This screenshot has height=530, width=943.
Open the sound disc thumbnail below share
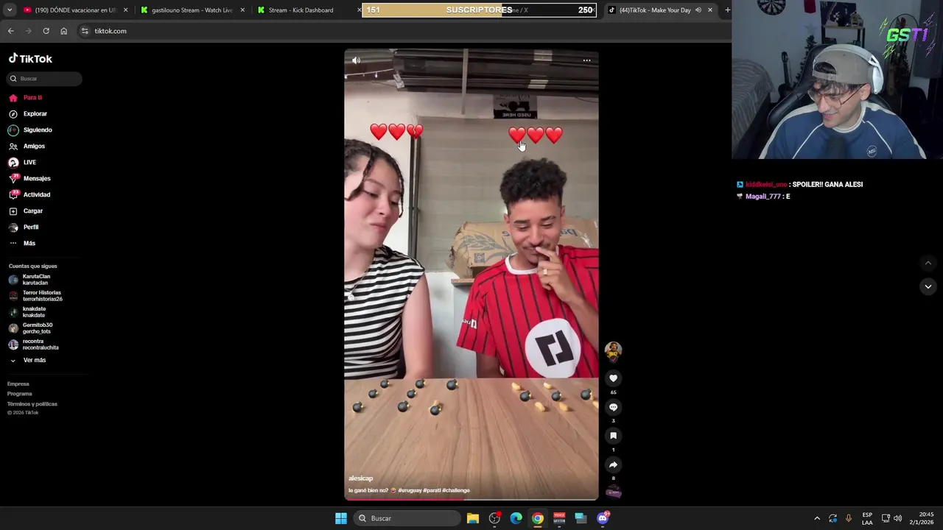click(613, 492)
